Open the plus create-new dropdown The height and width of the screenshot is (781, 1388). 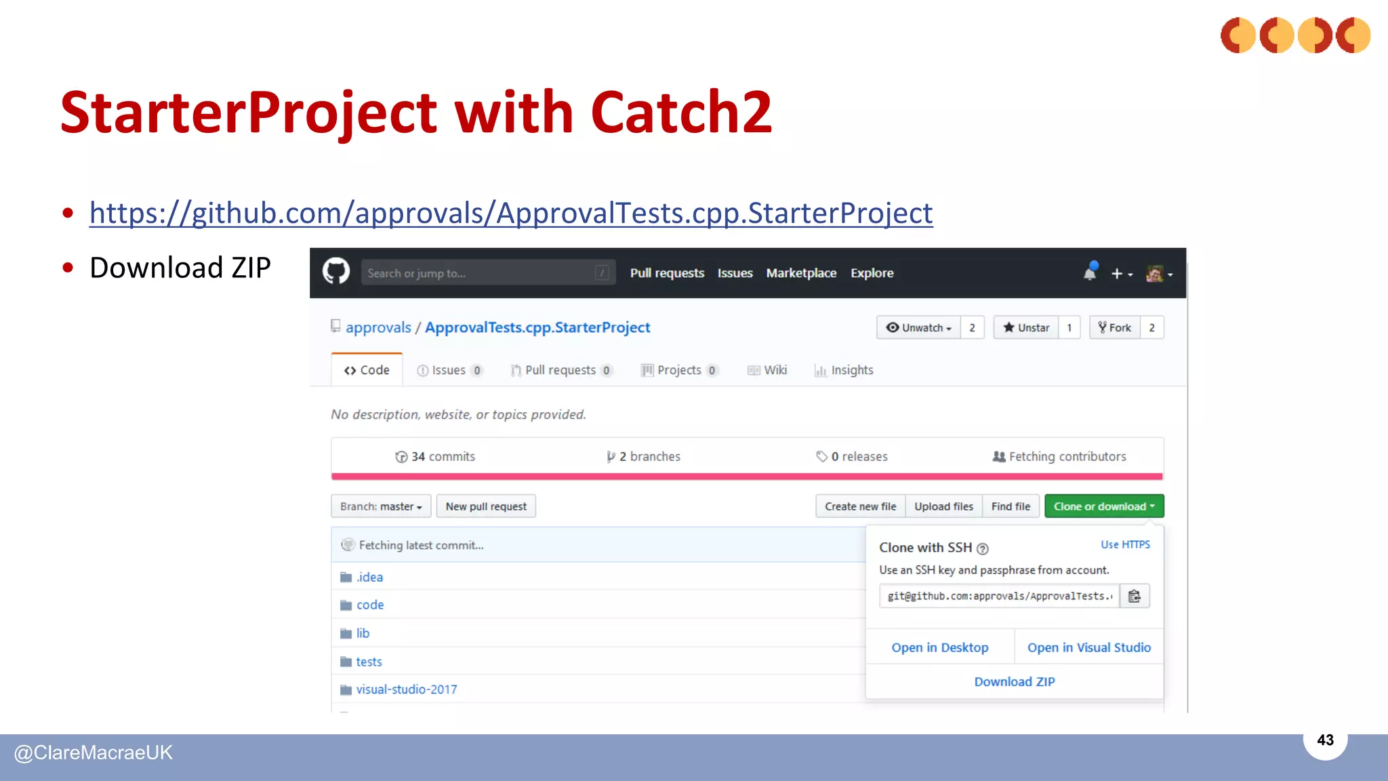click(x=1122, y=274)
